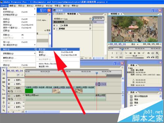Open the 编辑 menu

click(12, 6)
